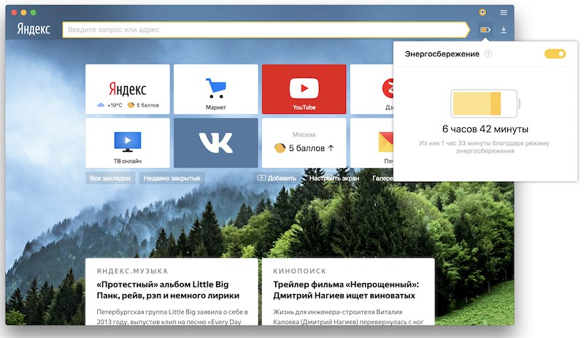584x338 pixels.
Task: Open the battery power-saving icon in toolbar
Action: (485, 30)
